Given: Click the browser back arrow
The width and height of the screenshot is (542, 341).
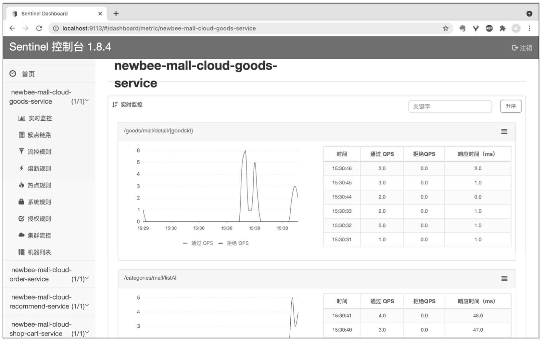Looking at the screenshot, I should pos(12,28).
